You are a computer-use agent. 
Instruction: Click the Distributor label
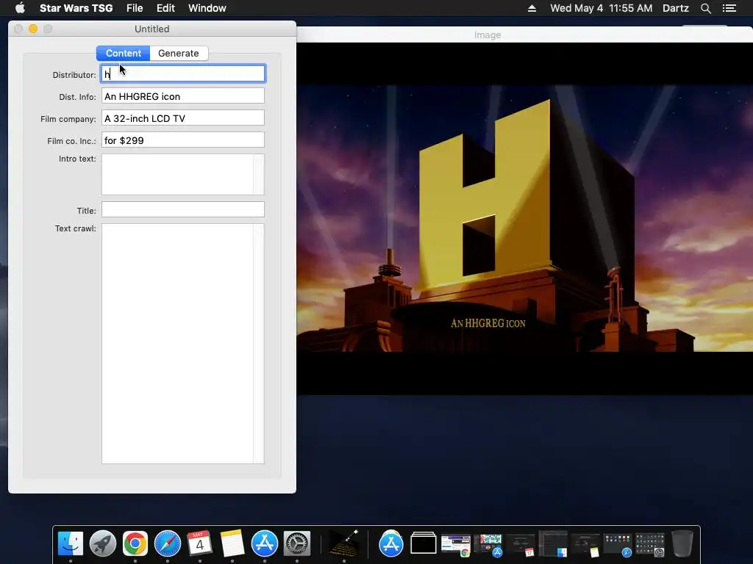(x=74, y=75)
